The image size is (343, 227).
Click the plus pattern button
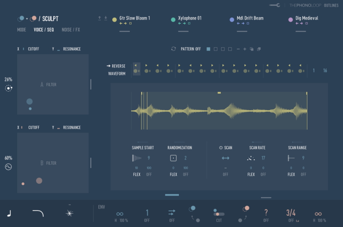(x=245, y=49)
